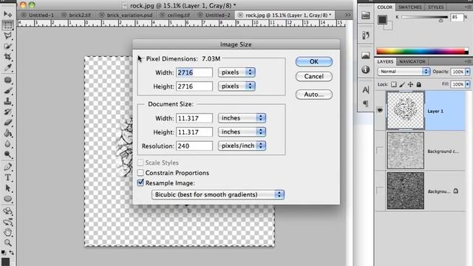The width and height of the screenshot is (473, 266).
Task: Select the History Brush tool
Action: coord(7,112)
